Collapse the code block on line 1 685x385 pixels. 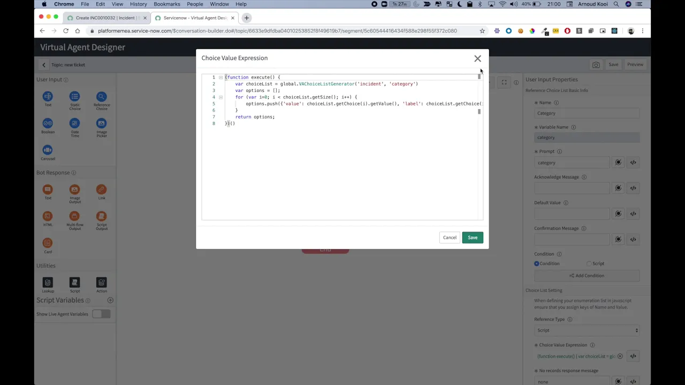[x=220, y=77]
